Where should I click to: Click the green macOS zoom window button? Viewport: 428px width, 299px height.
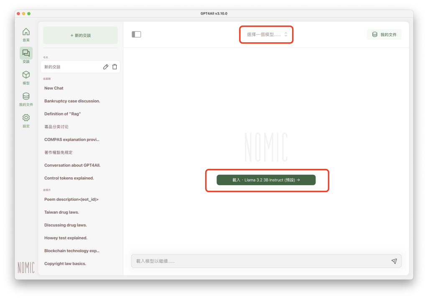(x=29, y=14)
